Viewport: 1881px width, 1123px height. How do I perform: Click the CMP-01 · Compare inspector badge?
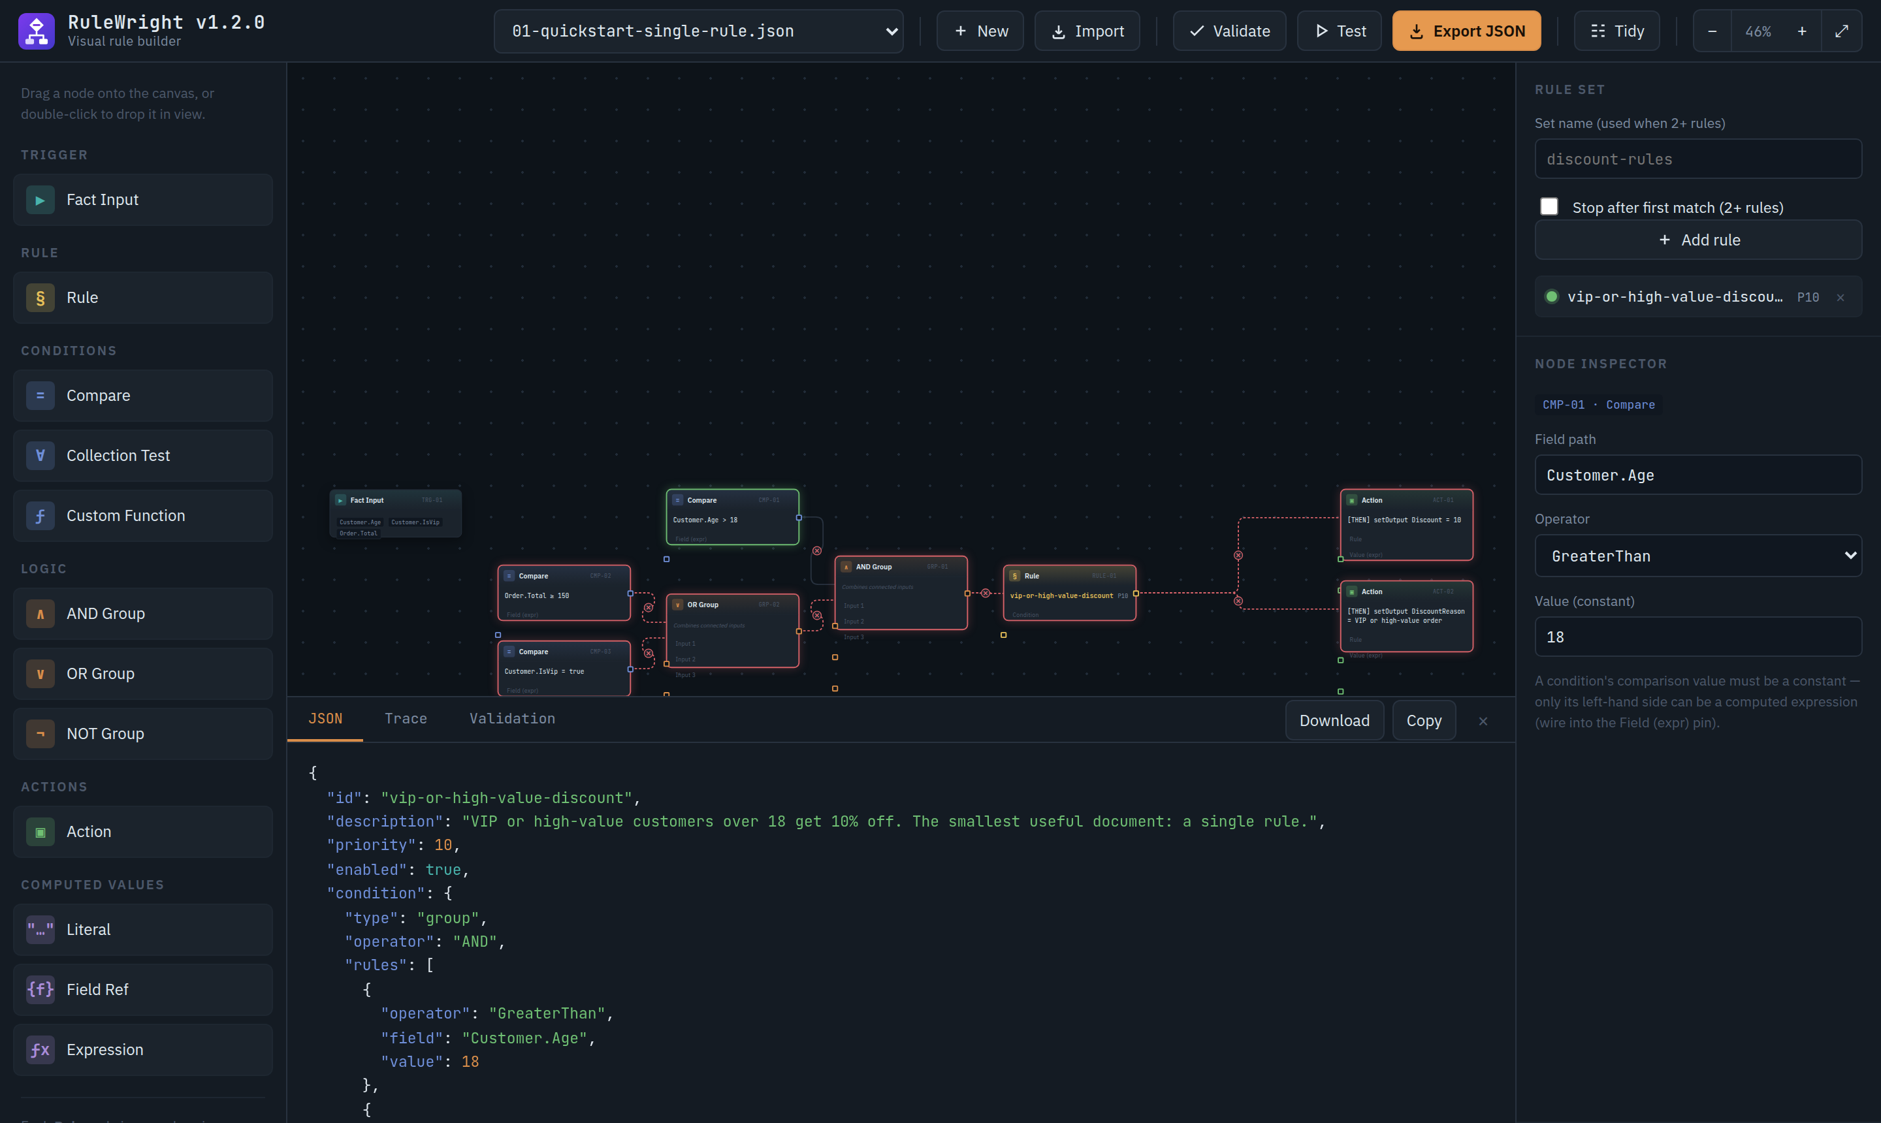1598,405
